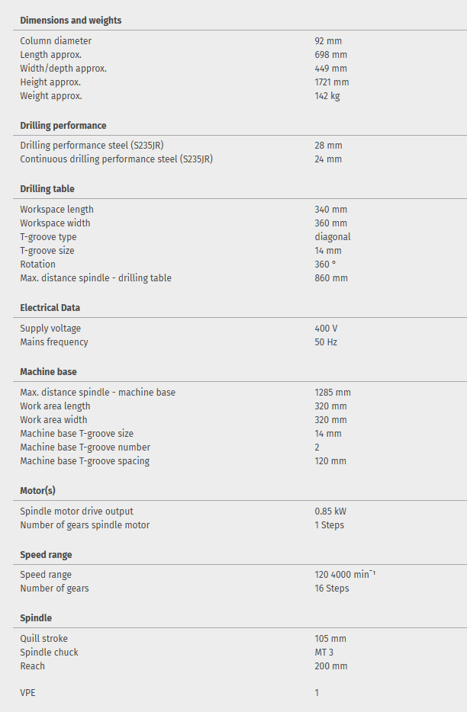Click the Machine base T-groove spacing label

coord(85,461)
